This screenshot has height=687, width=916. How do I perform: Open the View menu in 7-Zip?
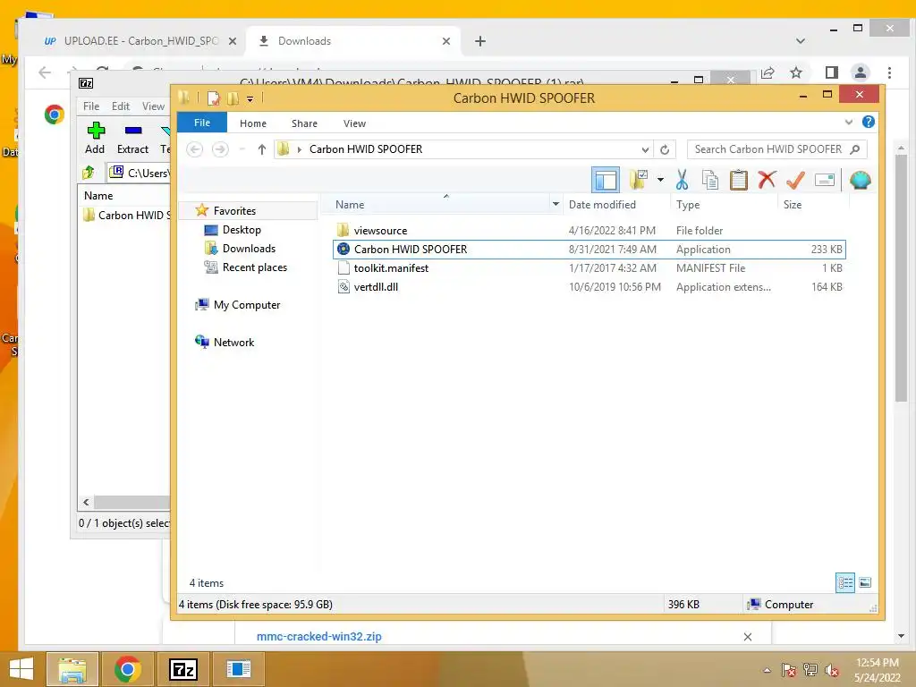[154, 106]
